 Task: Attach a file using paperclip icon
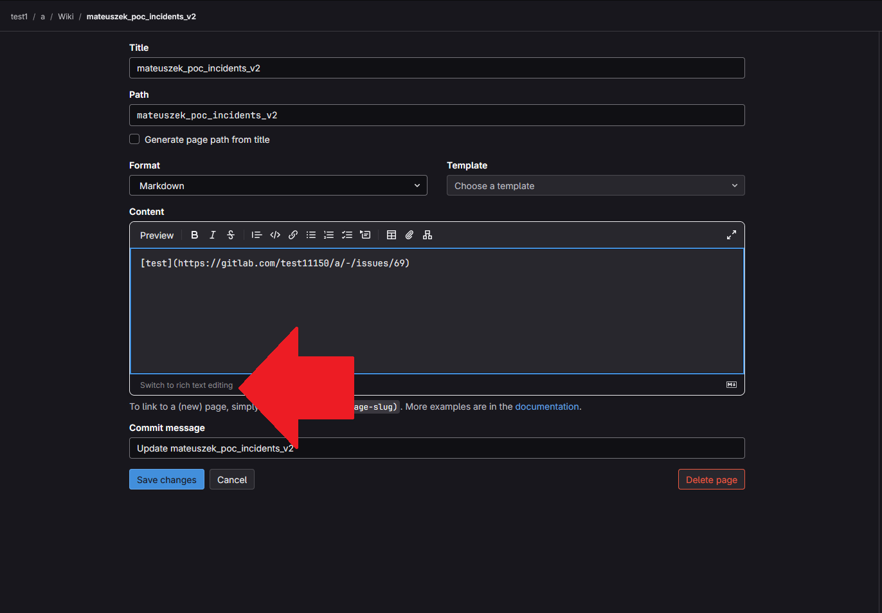[410, 235]
